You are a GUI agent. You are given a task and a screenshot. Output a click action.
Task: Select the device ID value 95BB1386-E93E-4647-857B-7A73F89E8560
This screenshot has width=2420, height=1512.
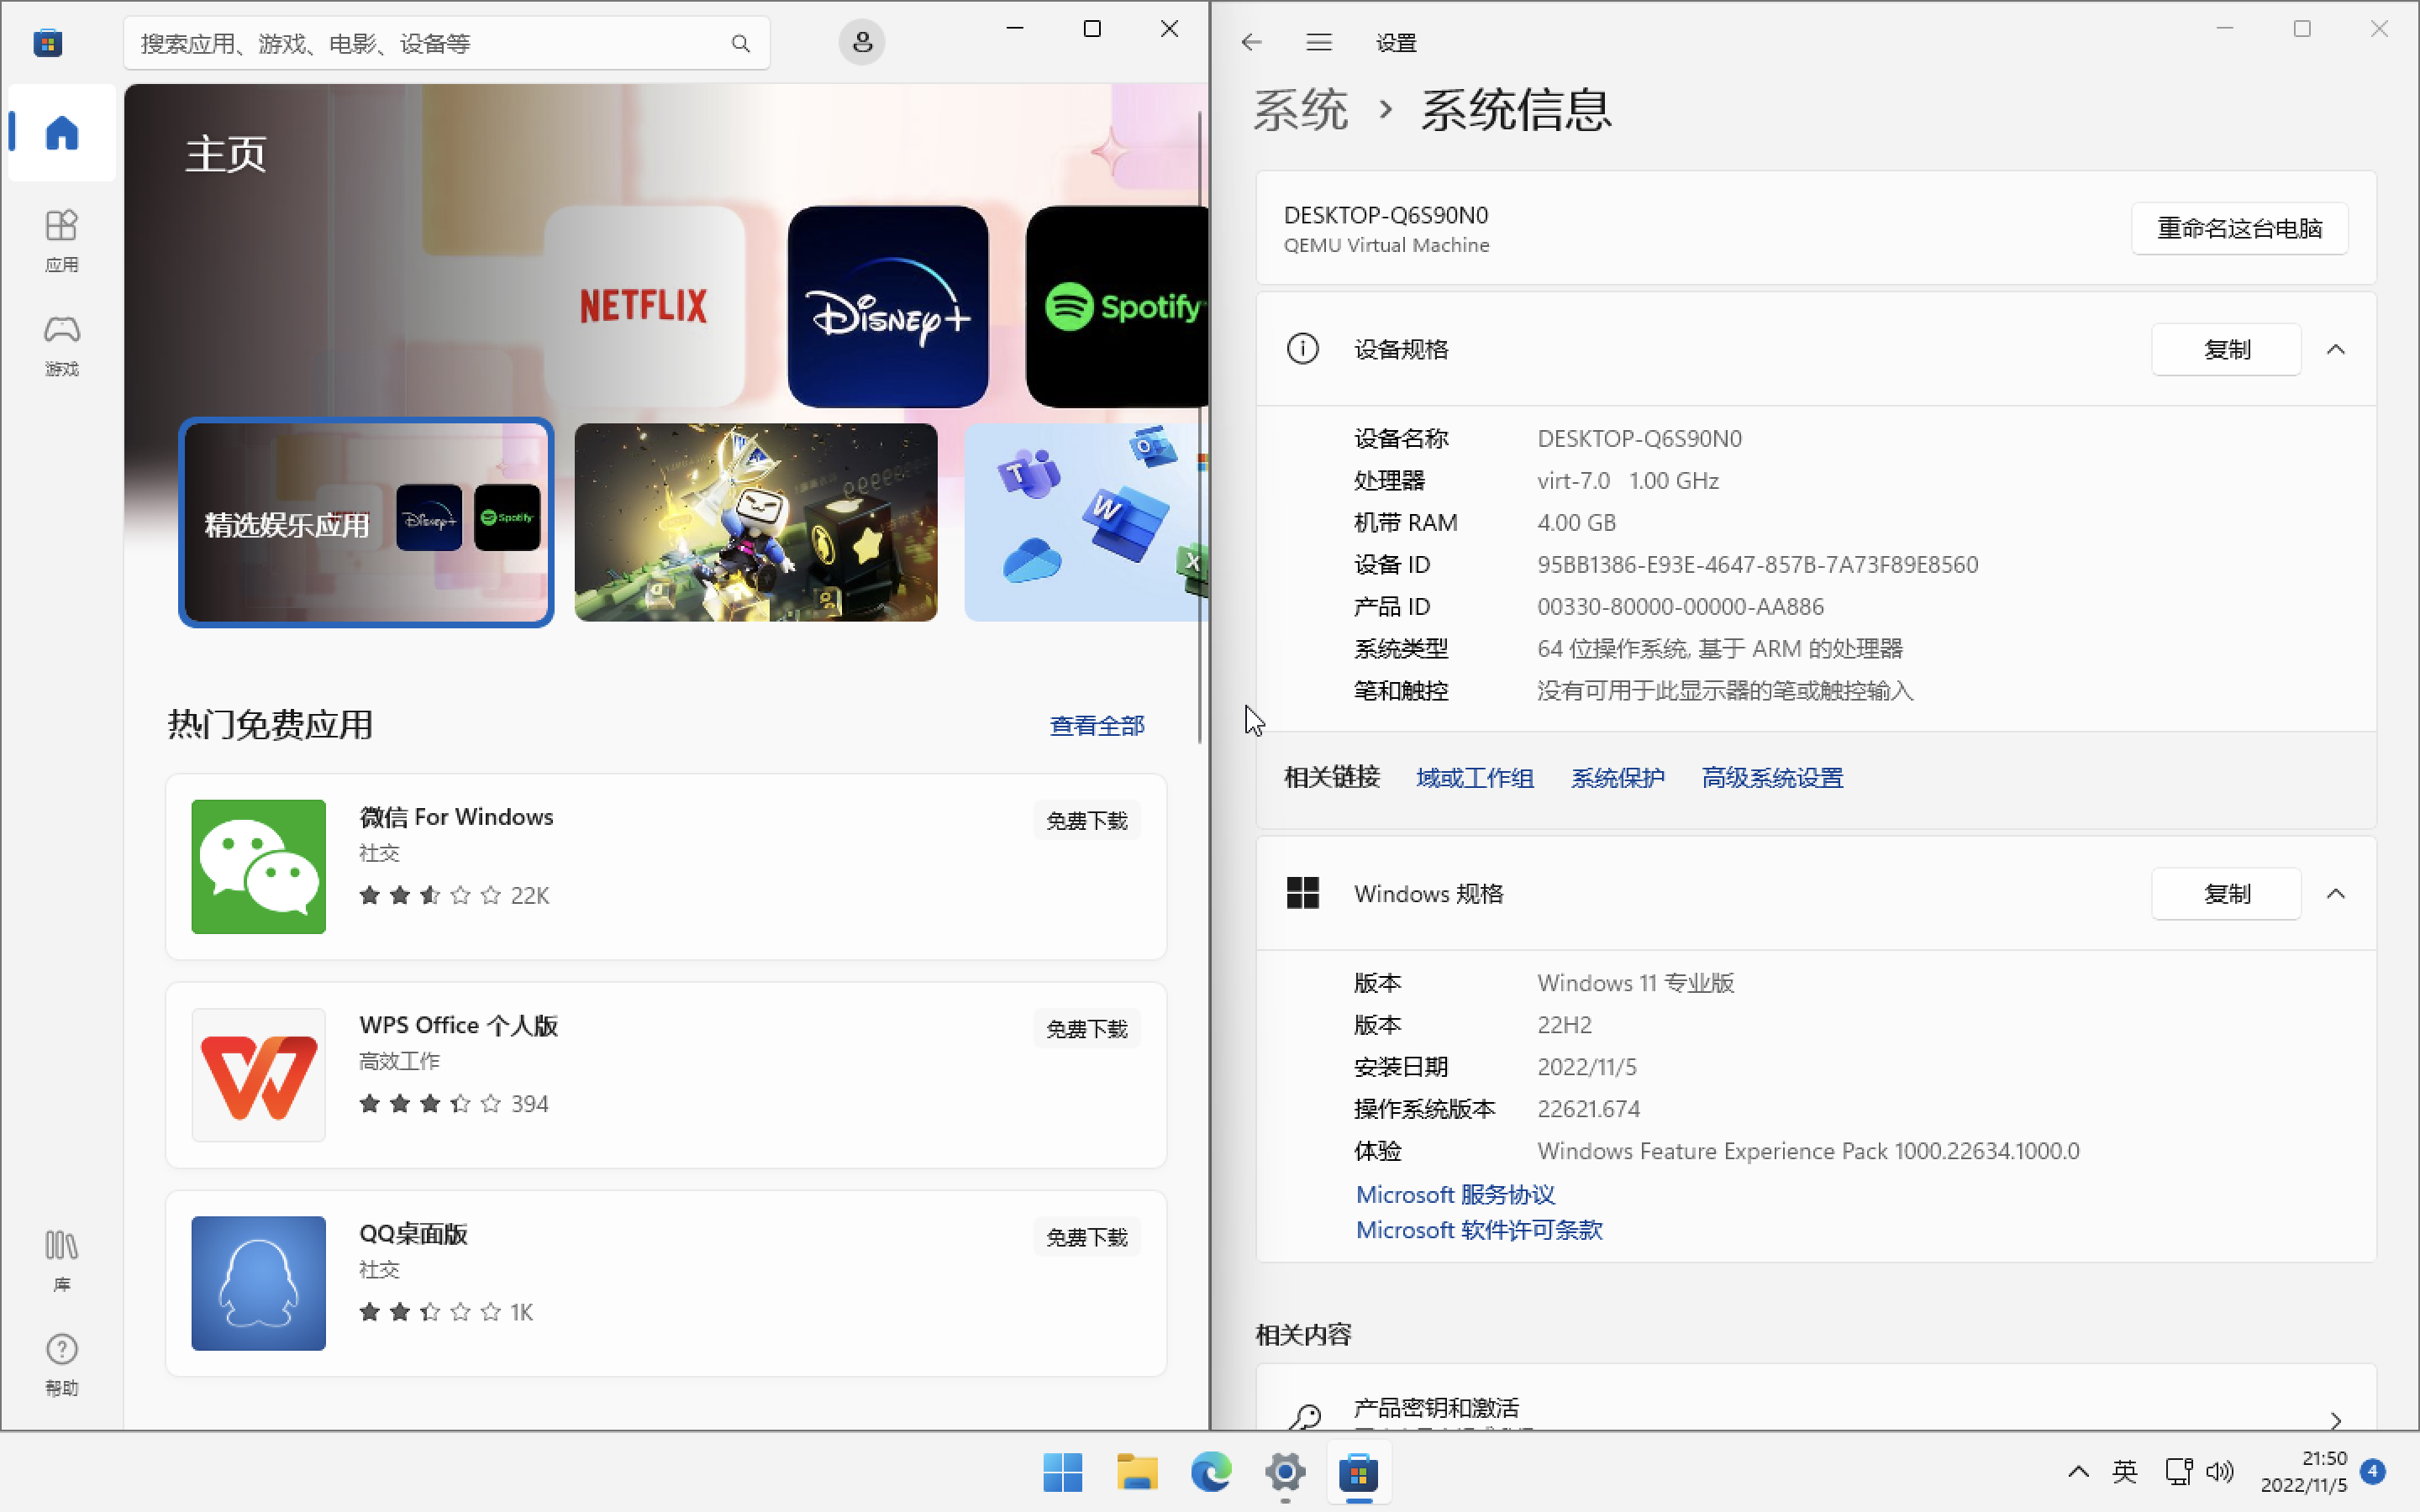click(x=1757, y=565)
